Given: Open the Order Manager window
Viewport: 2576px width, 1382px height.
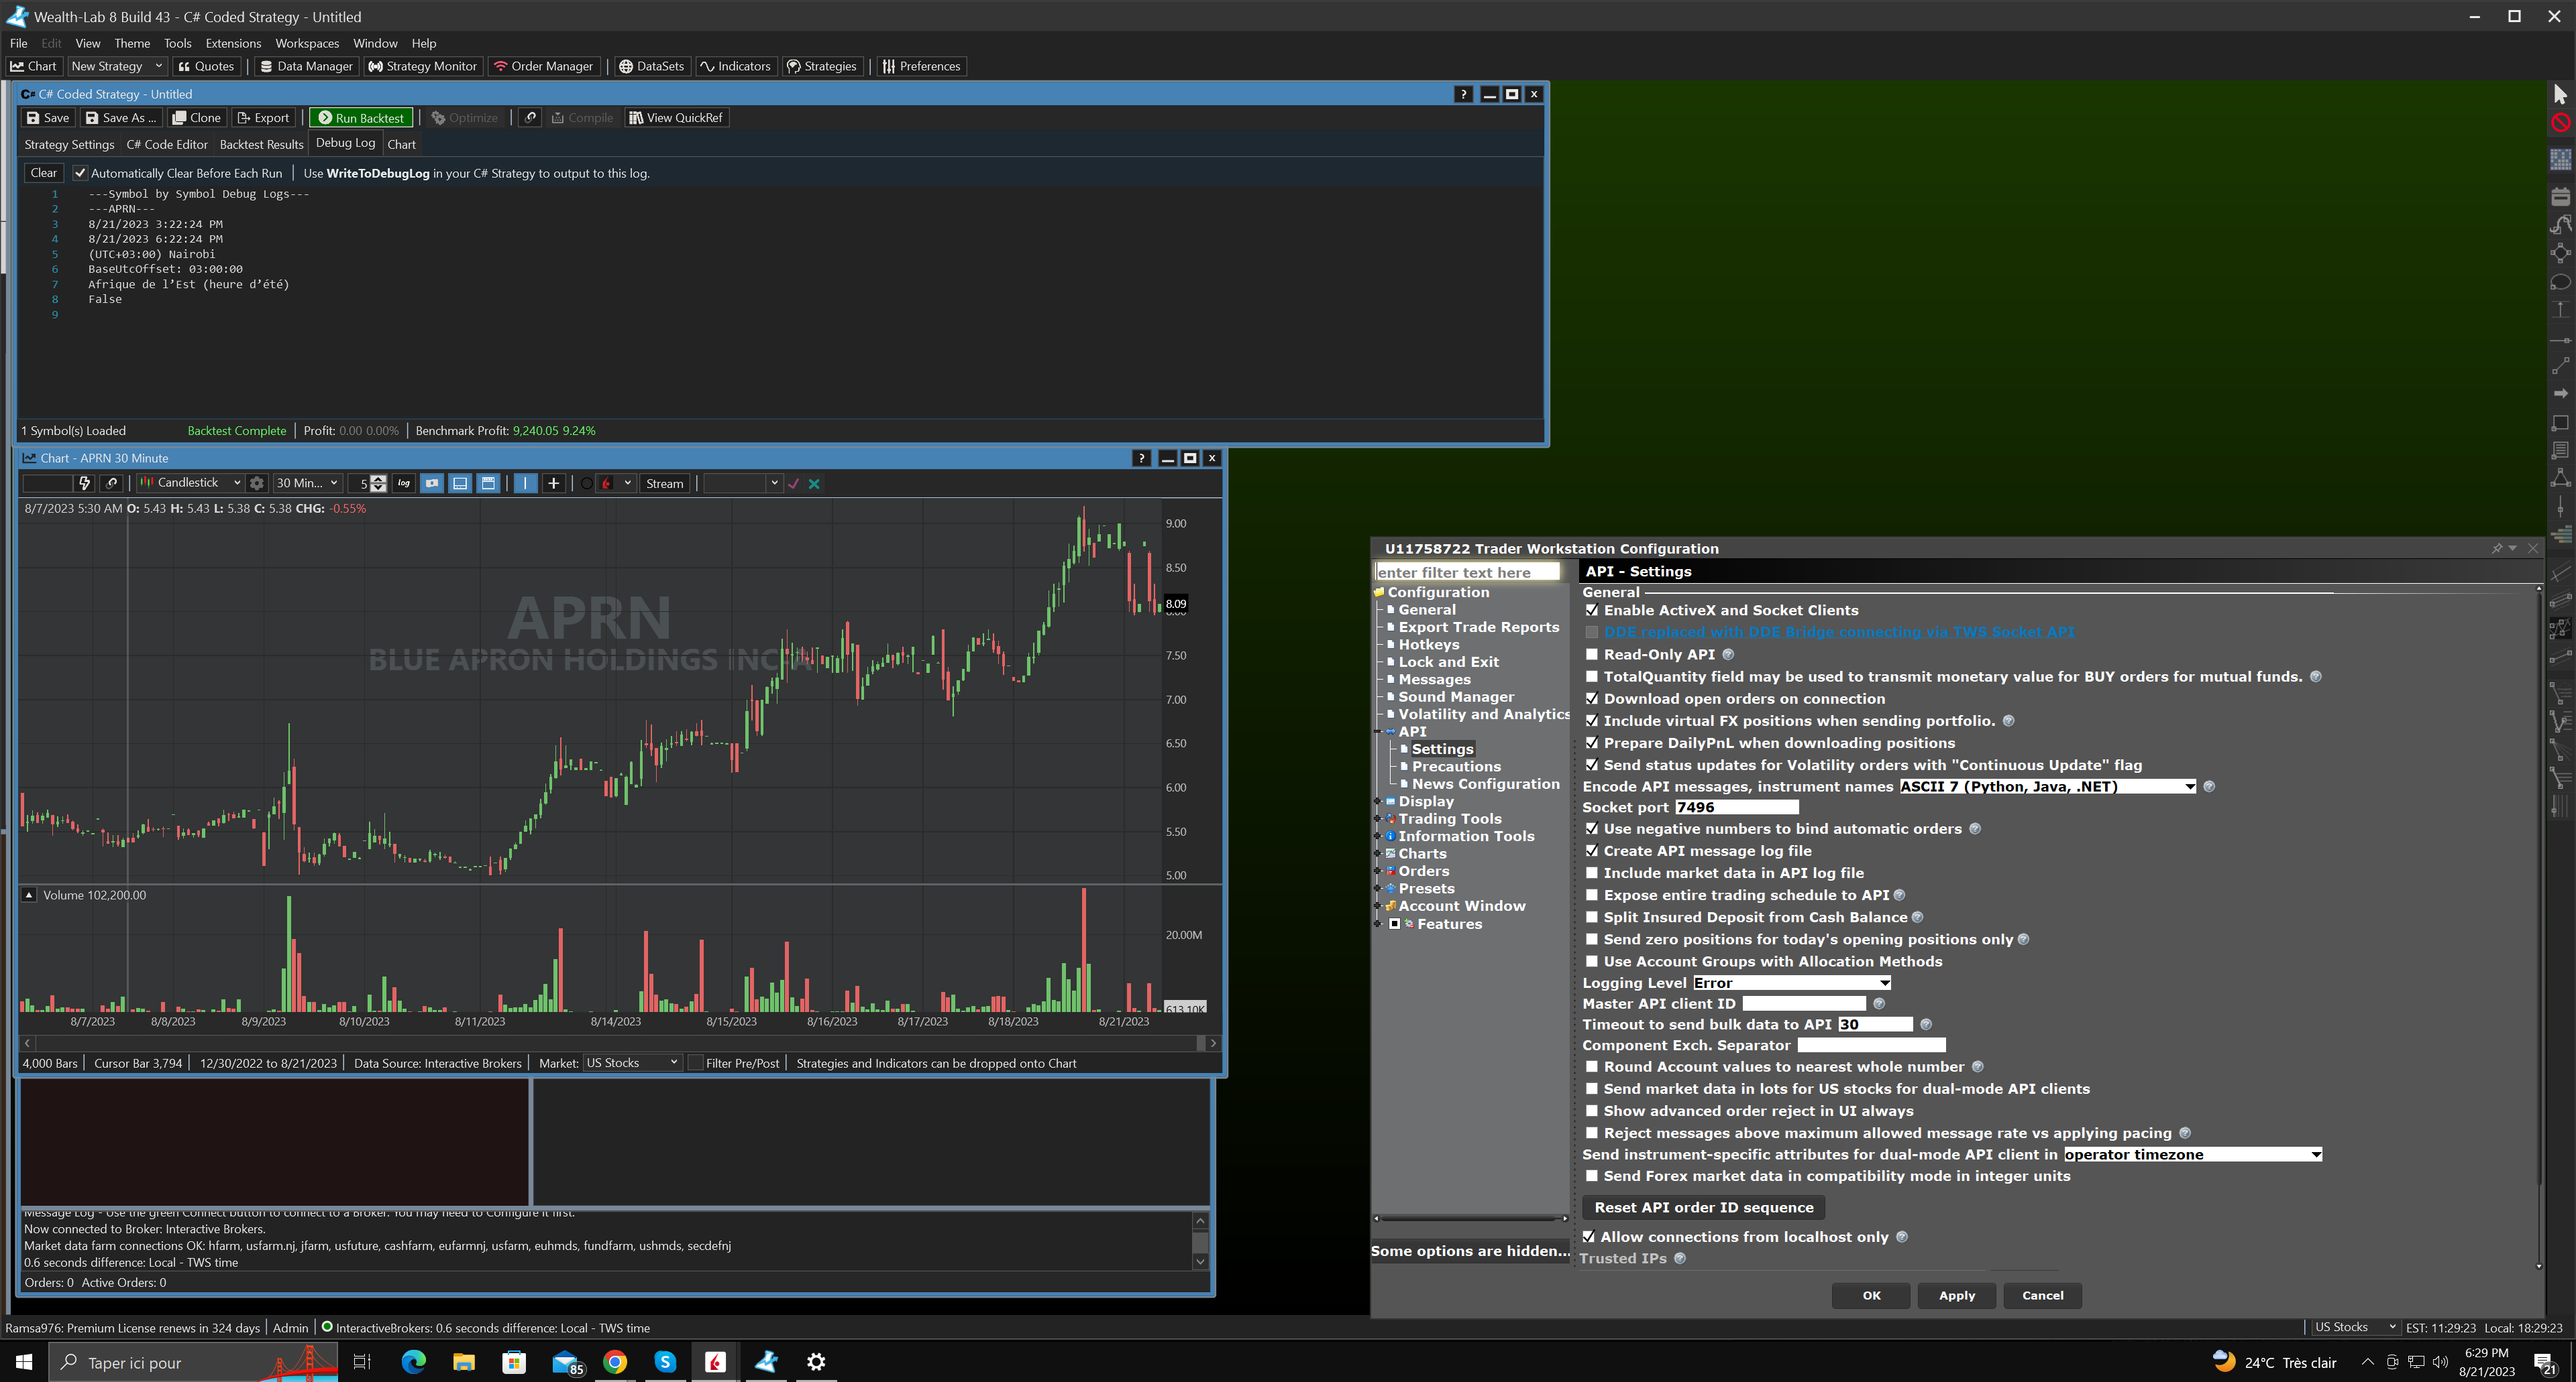Looking at the screenshot, I should [x=543, y=66].
